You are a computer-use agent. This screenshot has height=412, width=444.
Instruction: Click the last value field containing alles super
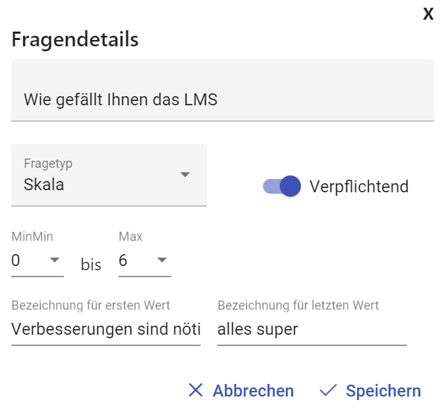(x=311, y=329)
